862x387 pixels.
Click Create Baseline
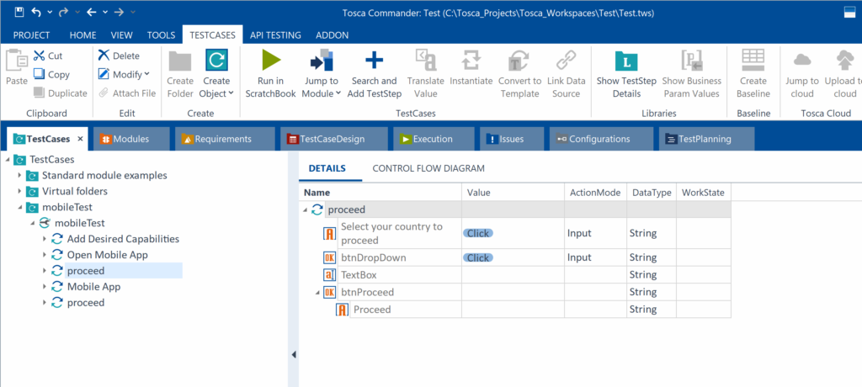pyautogui.click(x=753, y=74)
